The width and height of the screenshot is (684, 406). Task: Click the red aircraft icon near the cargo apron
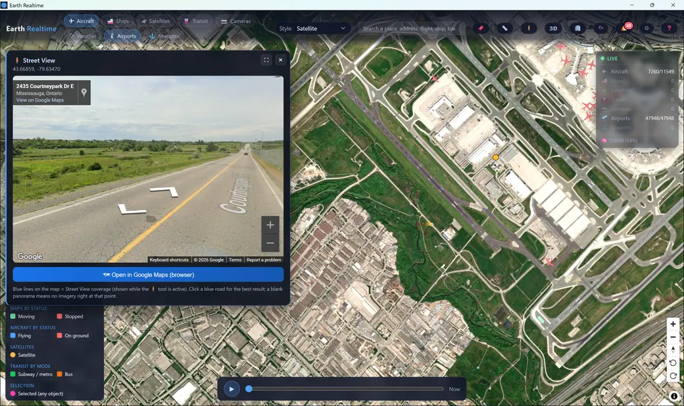click(435, 78)
